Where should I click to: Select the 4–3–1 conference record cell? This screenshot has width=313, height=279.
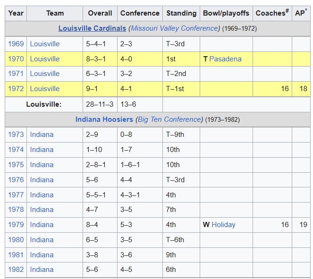140,195
